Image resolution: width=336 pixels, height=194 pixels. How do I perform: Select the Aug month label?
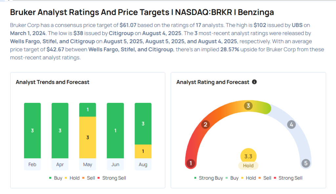pos(143,165)
